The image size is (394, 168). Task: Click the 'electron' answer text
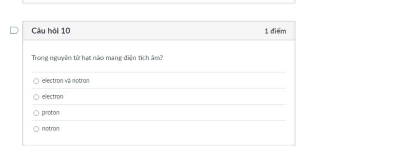click(52, 97)
